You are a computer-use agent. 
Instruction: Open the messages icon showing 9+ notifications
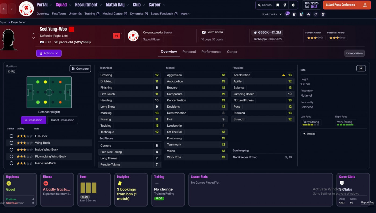pos(287,14)
